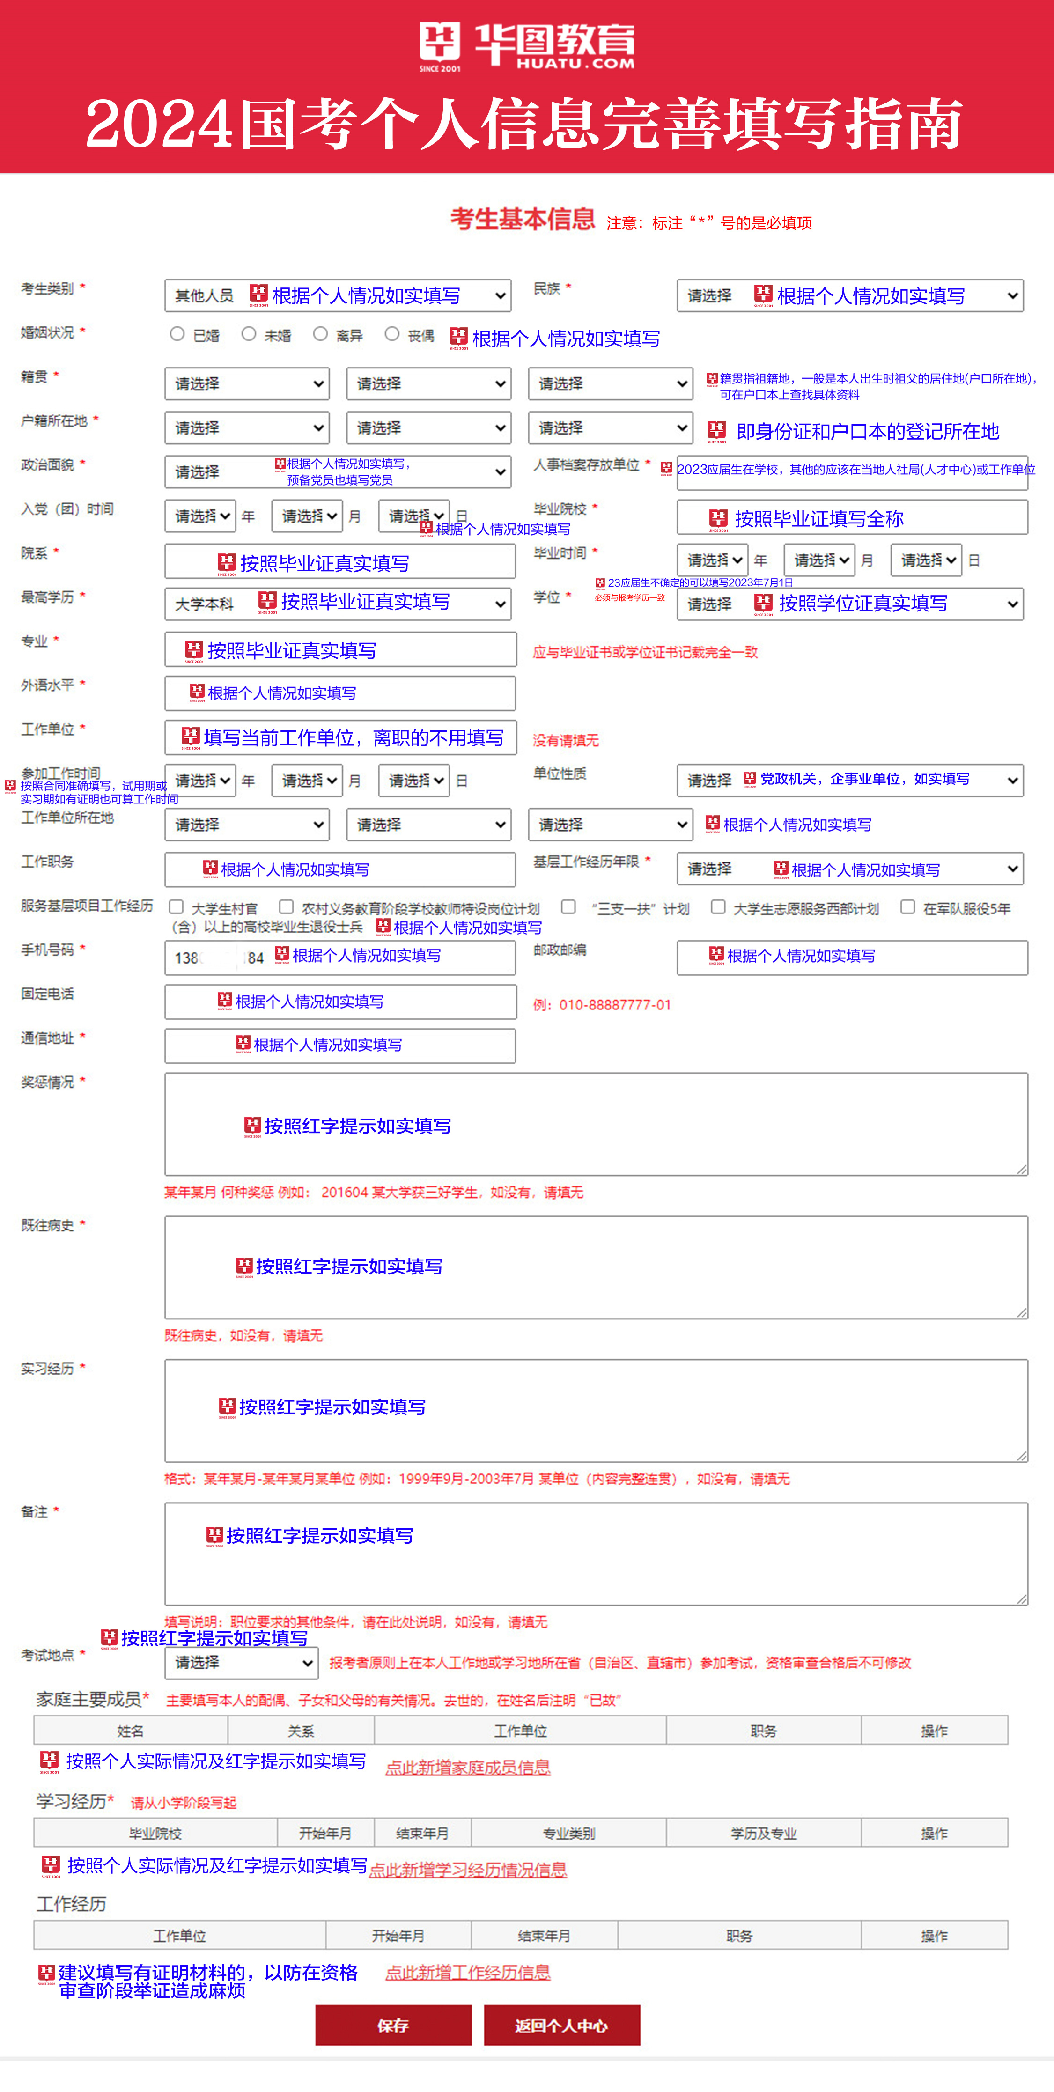Click the 奖惩情况 text area

pos(596,1125)
